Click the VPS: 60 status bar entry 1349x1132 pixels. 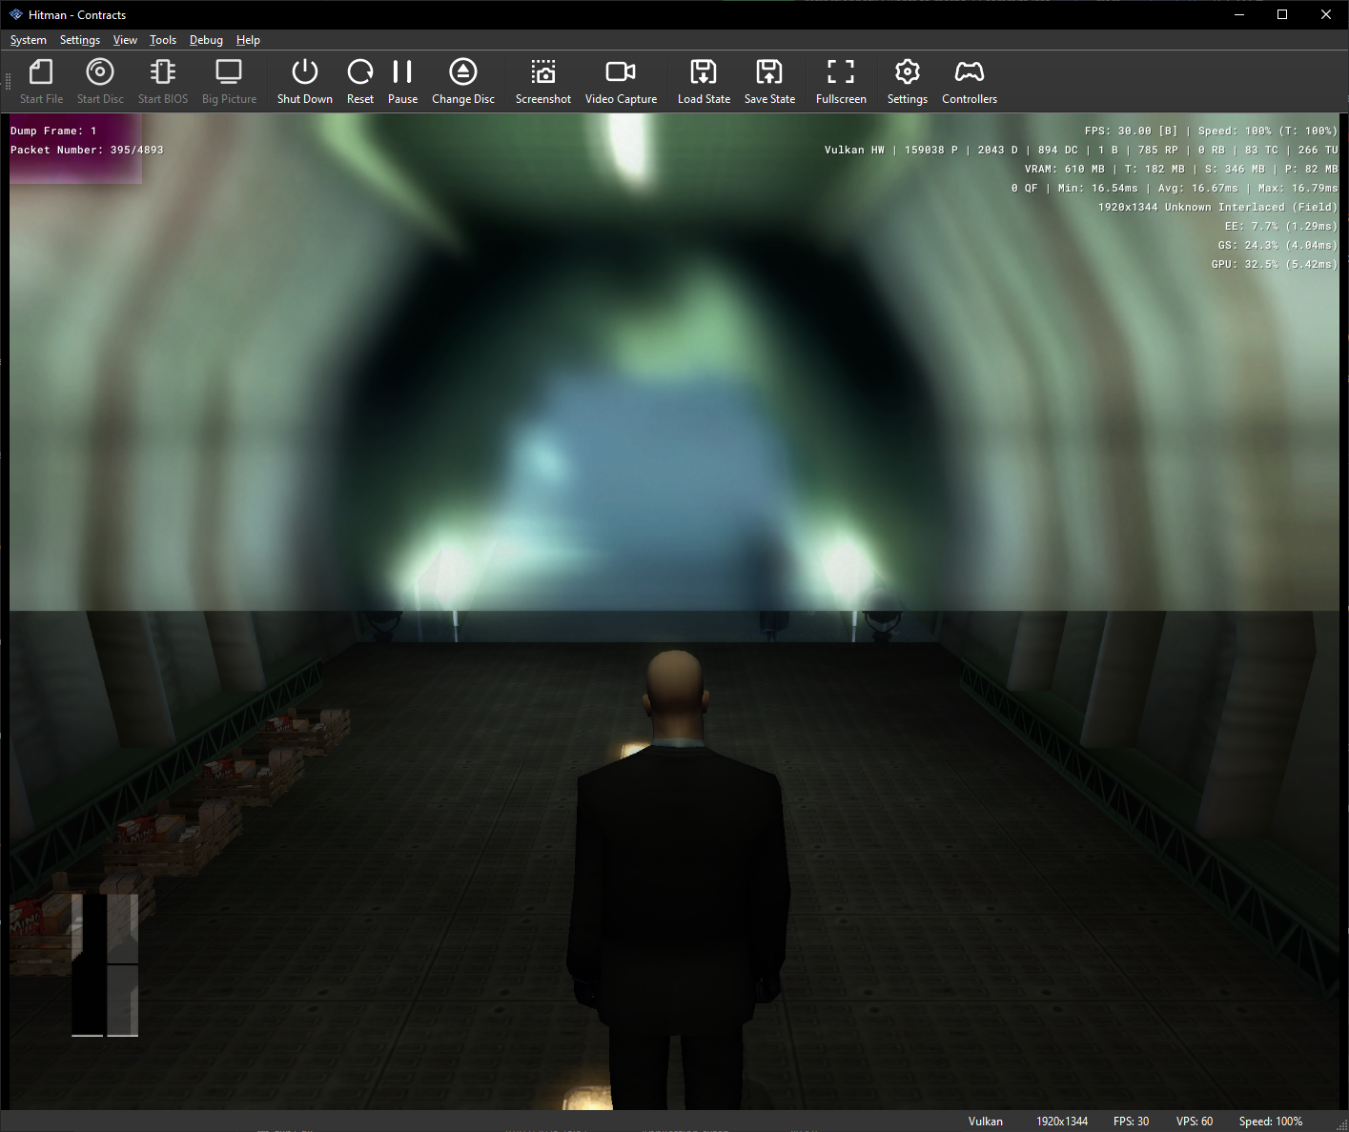click(1195, 1122)
